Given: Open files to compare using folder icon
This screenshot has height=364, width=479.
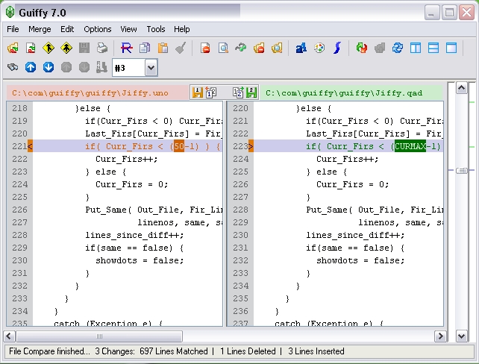Looking at the screenshot, I should click(x=13, y=48).
